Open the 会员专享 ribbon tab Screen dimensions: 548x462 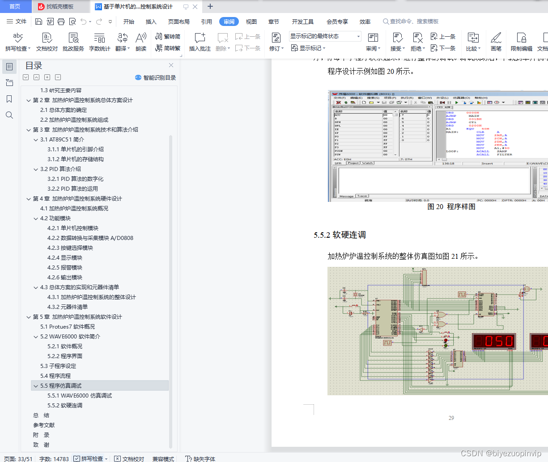(337, 21)
